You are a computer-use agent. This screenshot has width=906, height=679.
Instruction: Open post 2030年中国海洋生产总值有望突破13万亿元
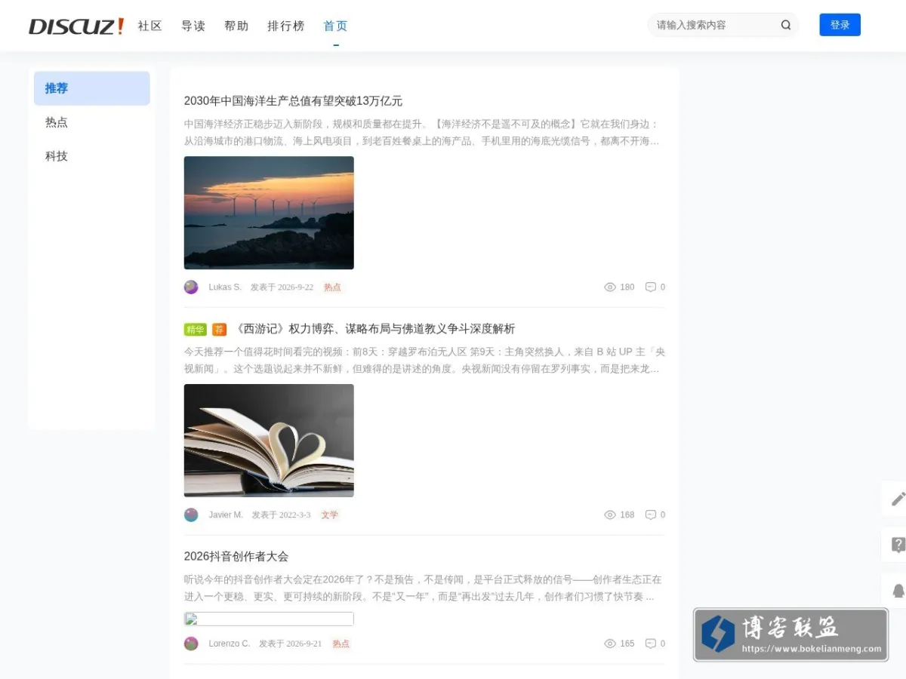[293, 101]
